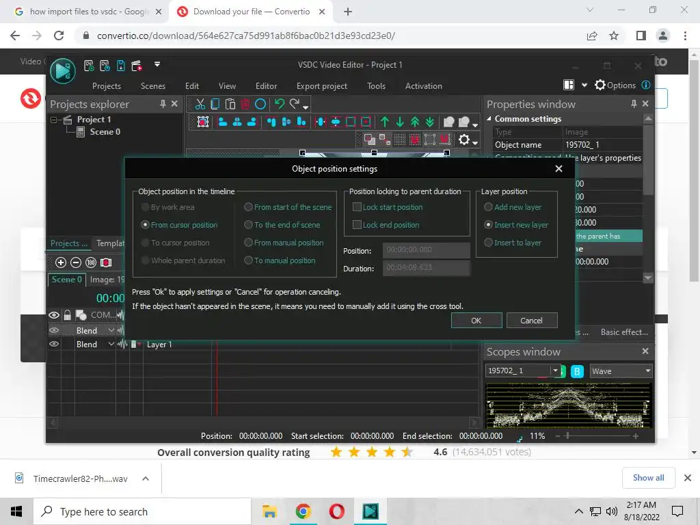Click the grid dots icon in toolbar
This screenshot has width=700, height=525.
(400, 139)
